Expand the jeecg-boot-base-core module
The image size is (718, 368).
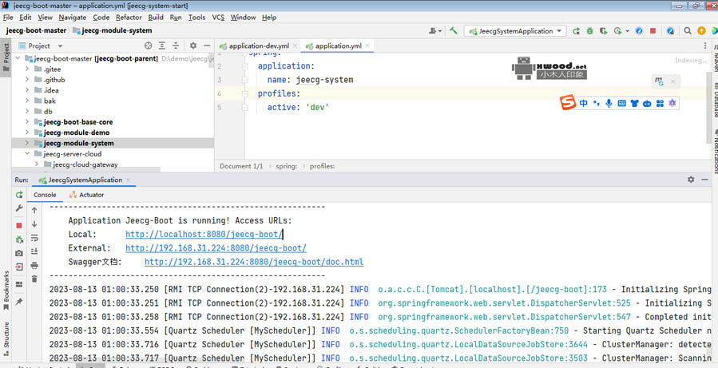click(x=27, y=122)
